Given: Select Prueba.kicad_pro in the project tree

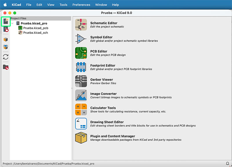Looking at the screenshot, I should (34, 23).
